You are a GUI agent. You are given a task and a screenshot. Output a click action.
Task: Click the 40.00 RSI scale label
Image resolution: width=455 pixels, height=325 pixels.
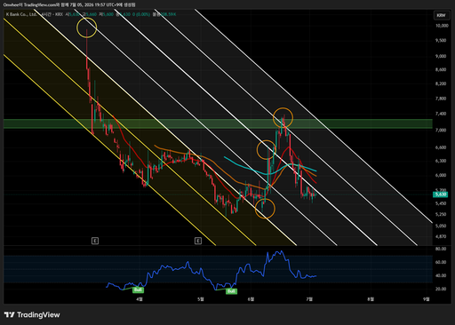click(x=441, y=275)
